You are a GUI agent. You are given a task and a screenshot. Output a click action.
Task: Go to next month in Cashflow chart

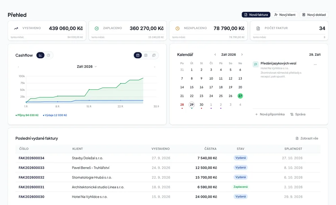pos(155,67)
